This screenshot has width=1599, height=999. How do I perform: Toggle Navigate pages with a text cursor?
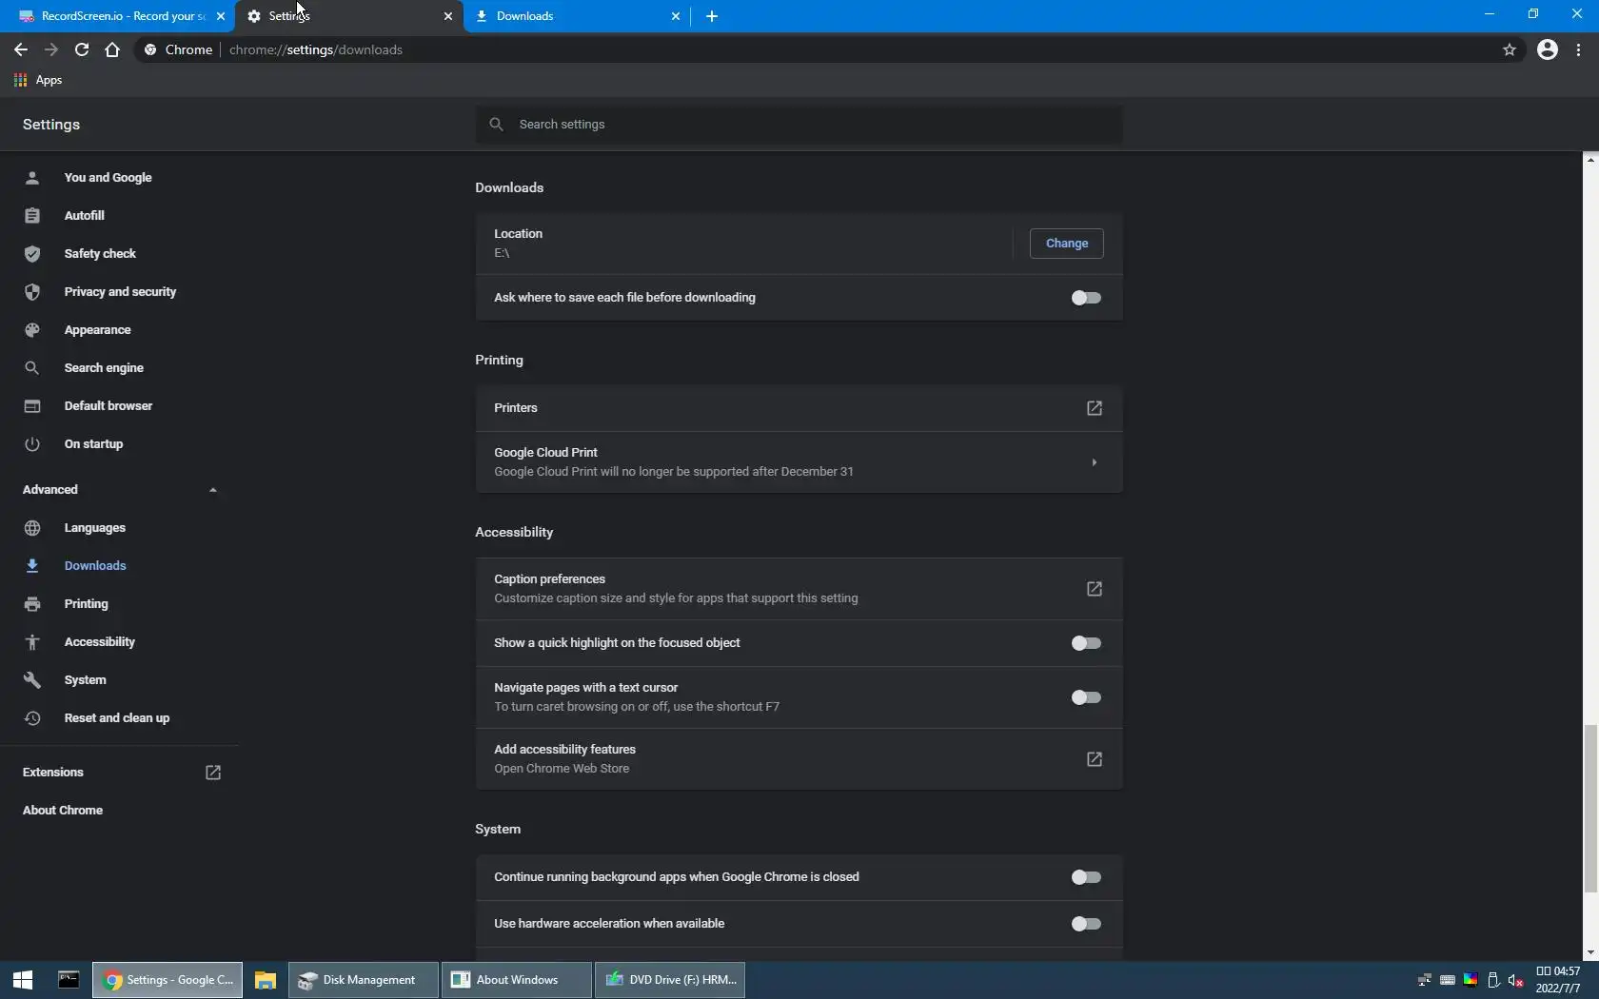1086,697
